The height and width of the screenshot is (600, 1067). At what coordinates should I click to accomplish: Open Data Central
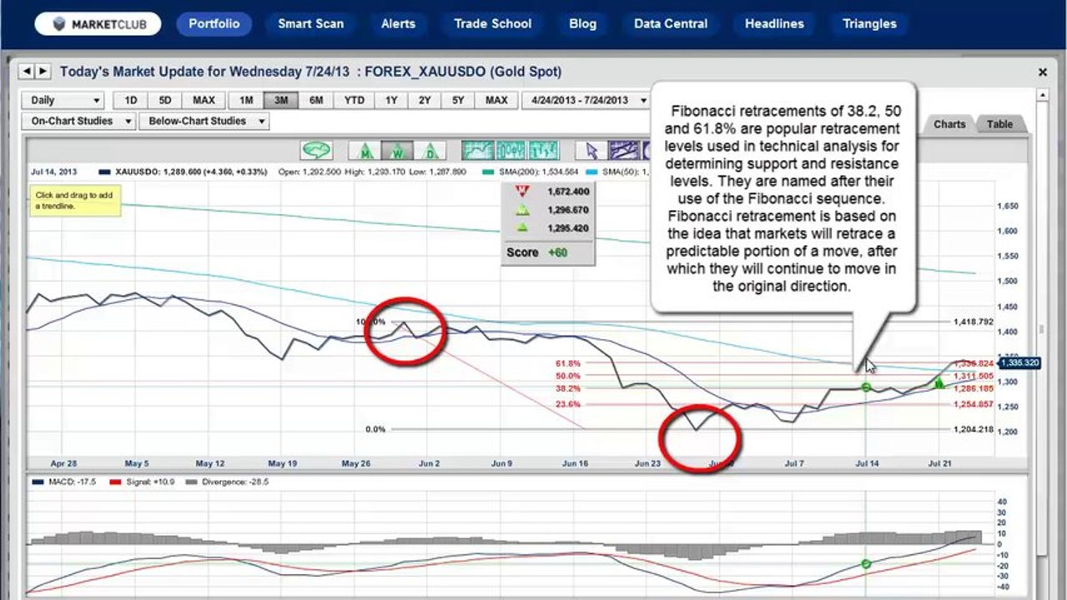tap(671, 23)
